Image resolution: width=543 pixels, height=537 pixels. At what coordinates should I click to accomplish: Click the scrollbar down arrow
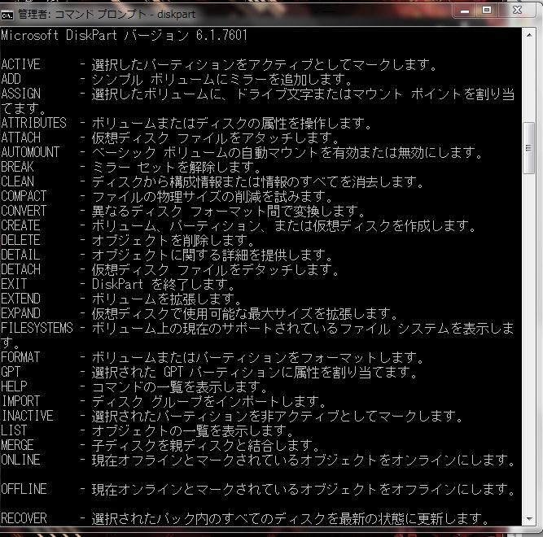click(x=529, y=518)
